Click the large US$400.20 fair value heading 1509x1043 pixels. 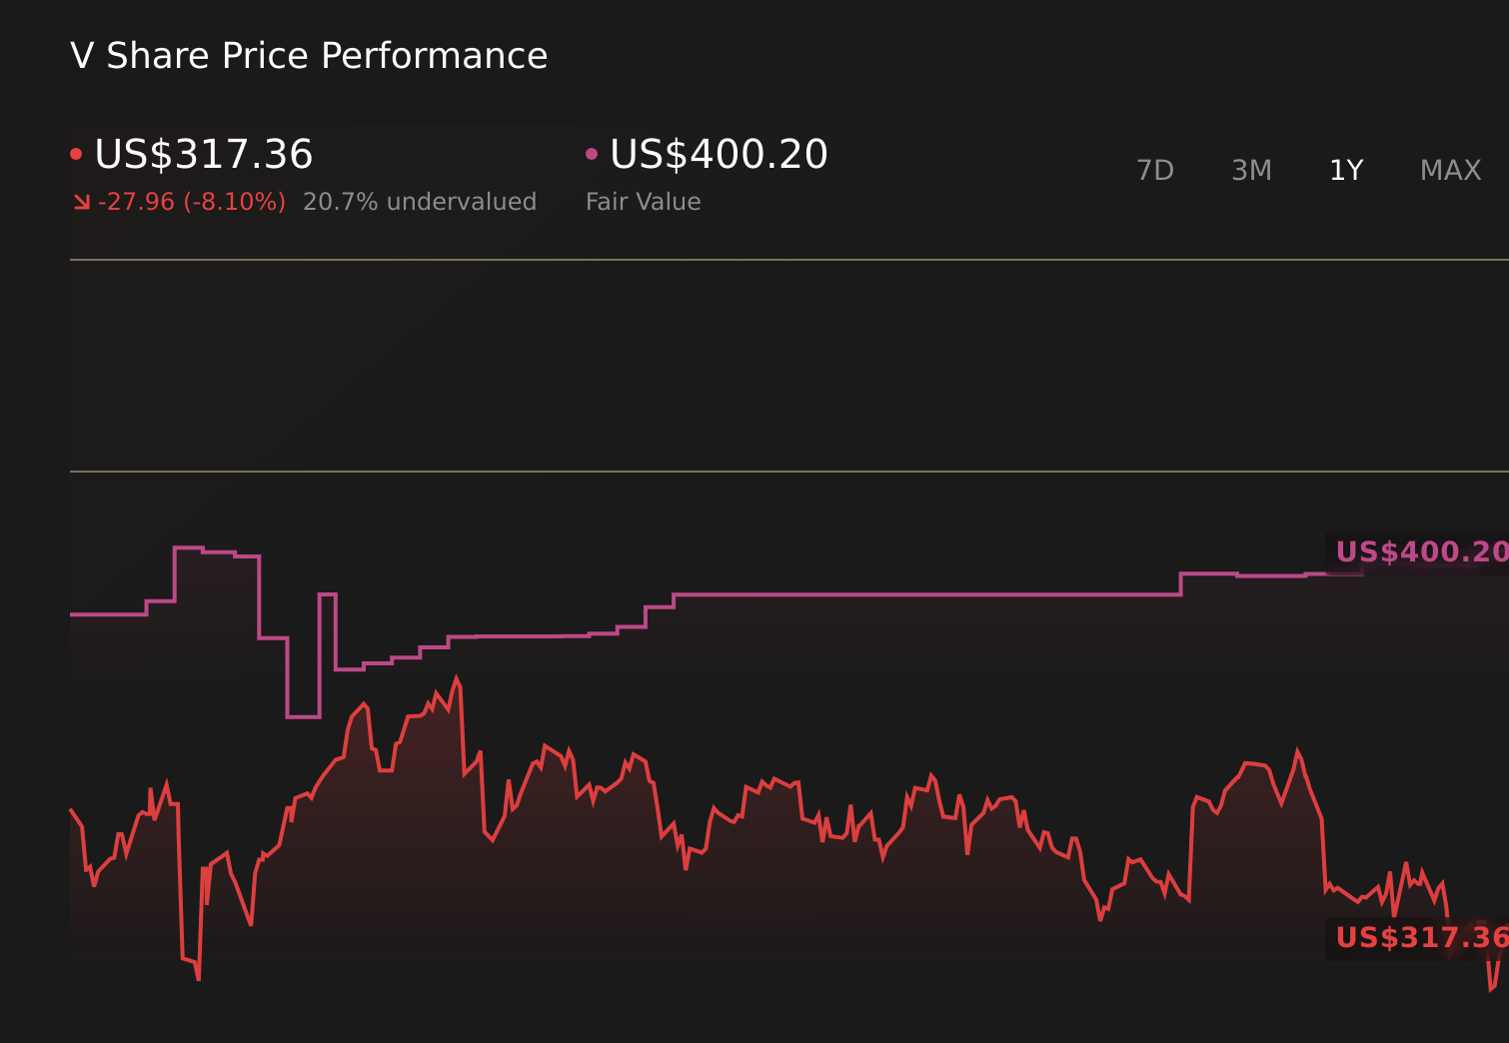719,155
